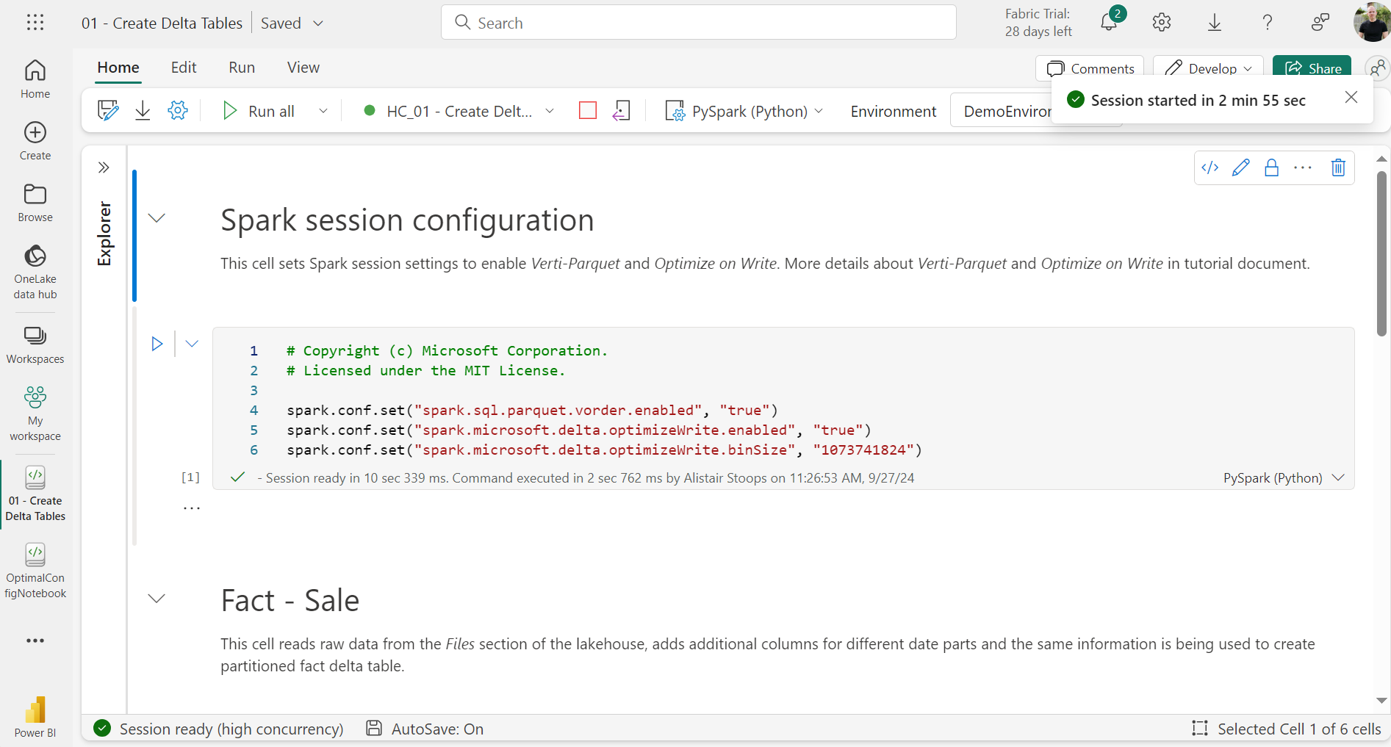Screen dimensions: 1391x747
Task: Click inside the Search bar
Action: [698, 22]
